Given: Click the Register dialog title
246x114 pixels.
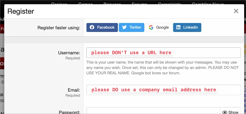Looking at the screenshot, I should click(x=21, y=11).
